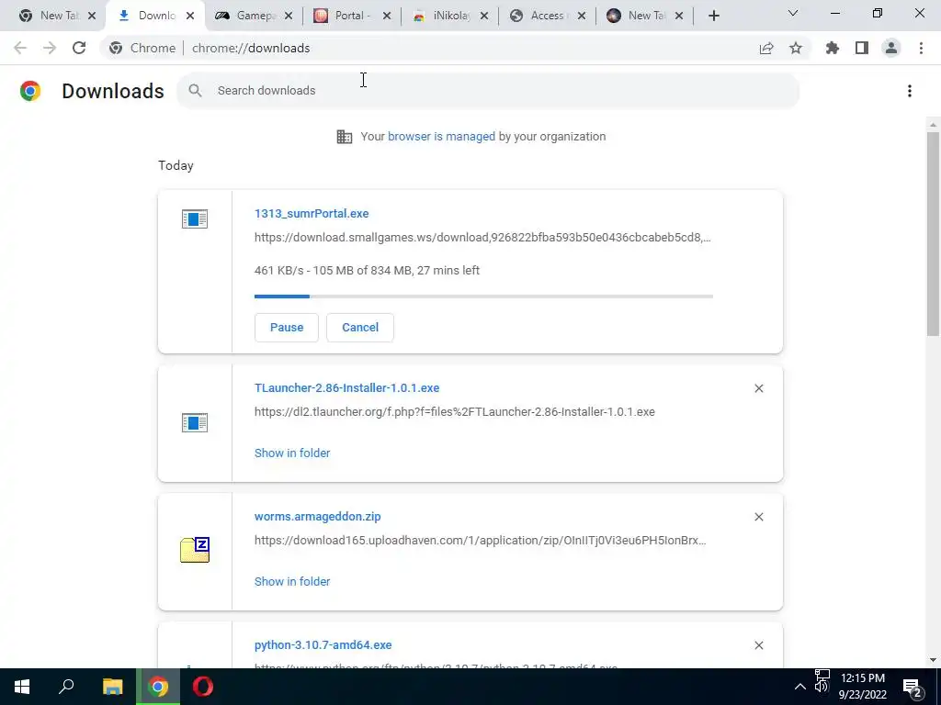Remove worms.armageddon.zip from list
This screenshot has height=705, width=941.
tap(758, 517)
